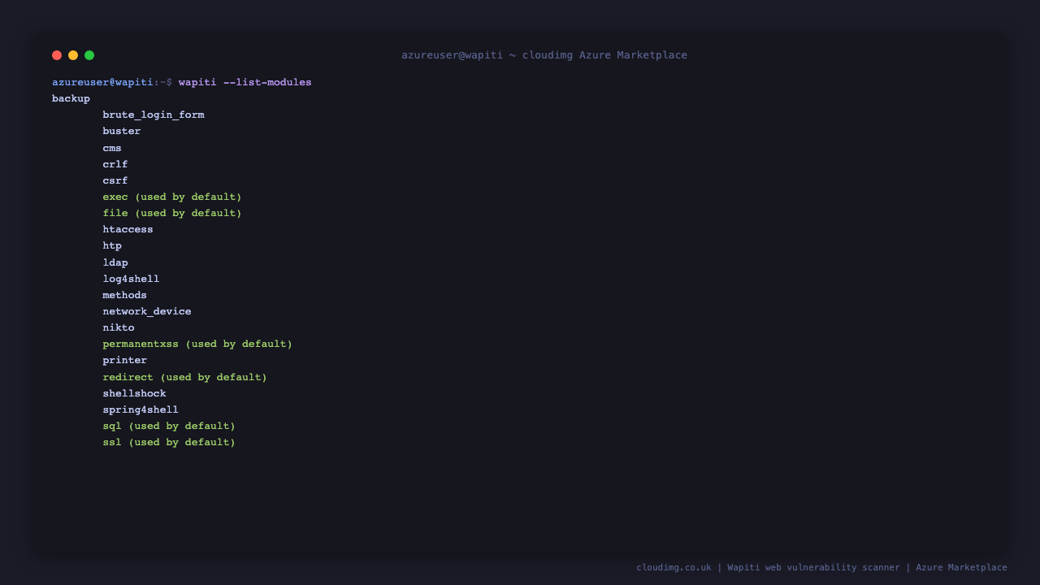Click the redirect (used by default) line
The image size is (1040, 585).
(184, 377)
